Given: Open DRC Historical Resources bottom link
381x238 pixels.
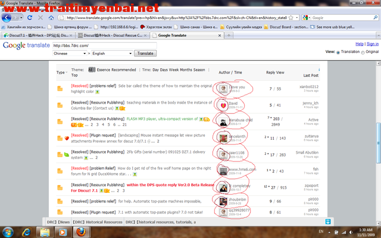Looking at the screenshot, I should click(x=98, y=222).
